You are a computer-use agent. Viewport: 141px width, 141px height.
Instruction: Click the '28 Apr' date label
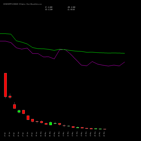pos(27,135)
